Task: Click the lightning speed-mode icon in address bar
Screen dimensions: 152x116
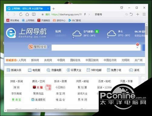Action: pos(85,15)
